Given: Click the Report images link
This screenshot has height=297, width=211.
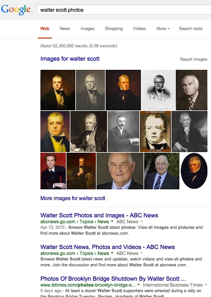Looking at the screenshot, I should [x=193, y=59].
